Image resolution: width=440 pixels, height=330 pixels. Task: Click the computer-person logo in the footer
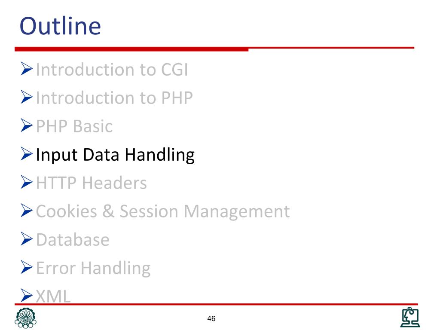coord(410,317)
